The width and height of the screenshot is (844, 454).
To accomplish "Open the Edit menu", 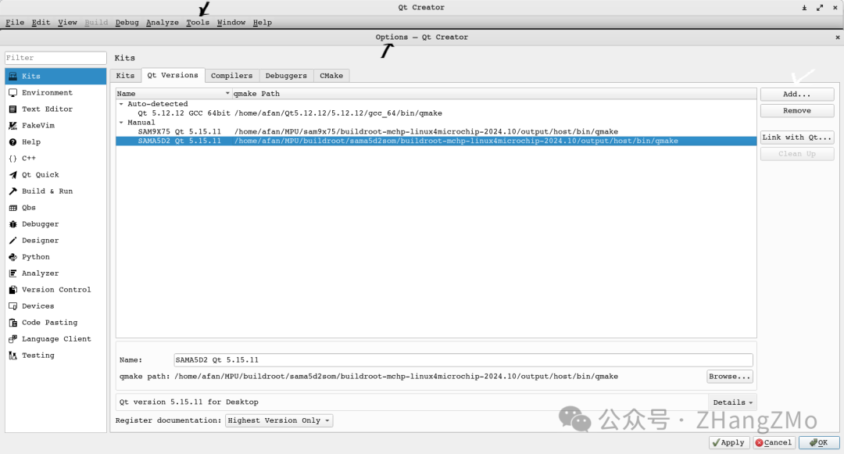I will [41, 23].
